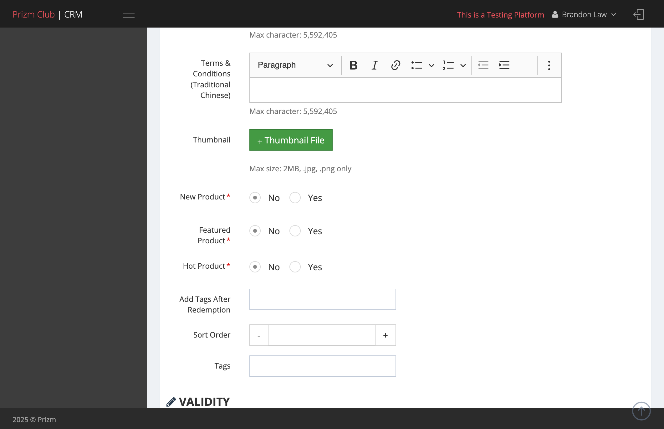The image size is (664, 429).
Task: Click 'This is a Testing Platform' text
Action: (501, 15)
